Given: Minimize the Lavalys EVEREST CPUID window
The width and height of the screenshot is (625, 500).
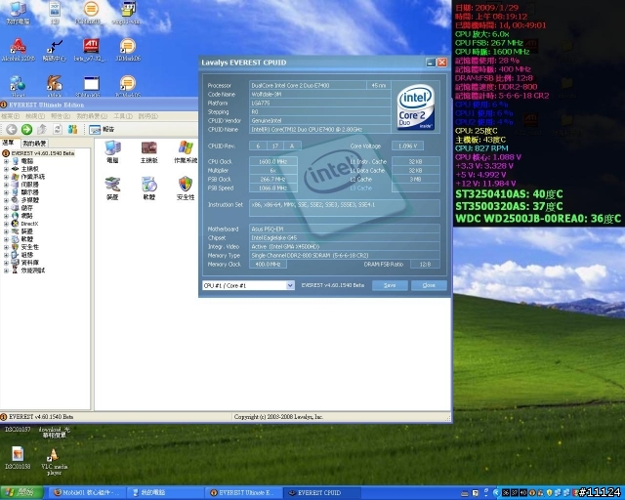Looking at the screenshot, I should tap(431, 62).
